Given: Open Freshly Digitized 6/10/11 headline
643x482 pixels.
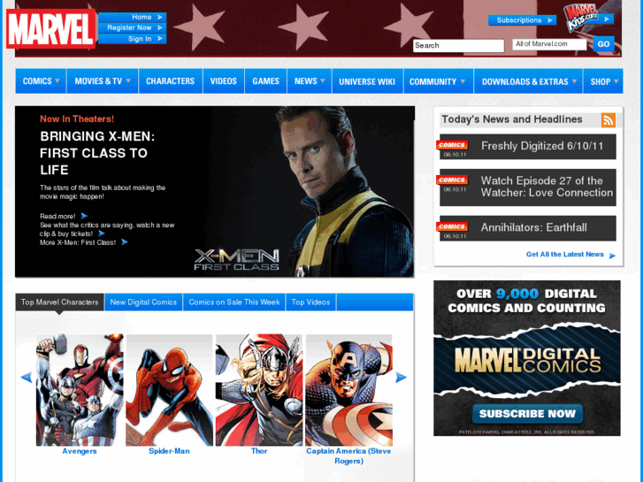Looking at the screenshot, I should 542,146.
